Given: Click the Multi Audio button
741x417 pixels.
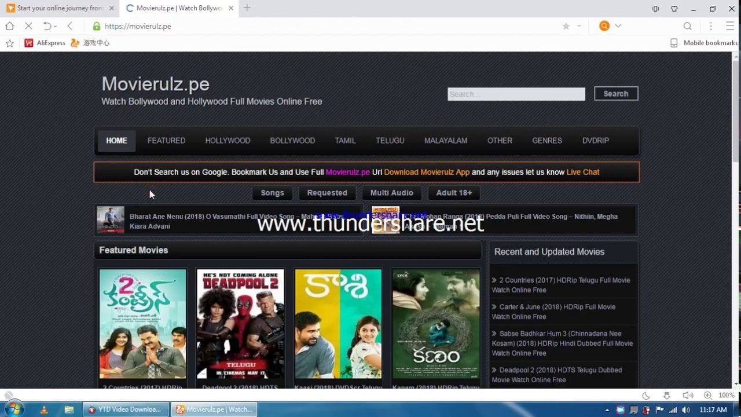Looking at the screenshot, I should pos(392,193).
